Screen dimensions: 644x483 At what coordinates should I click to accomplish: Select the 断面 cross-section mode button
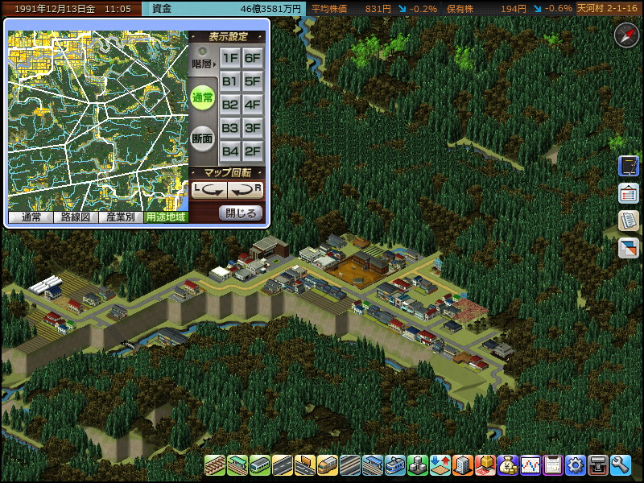(x=203, y=138)
